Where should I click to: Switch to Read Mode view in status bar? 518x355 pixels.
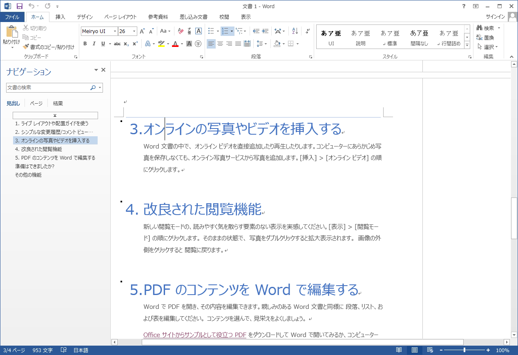(399, 350)
